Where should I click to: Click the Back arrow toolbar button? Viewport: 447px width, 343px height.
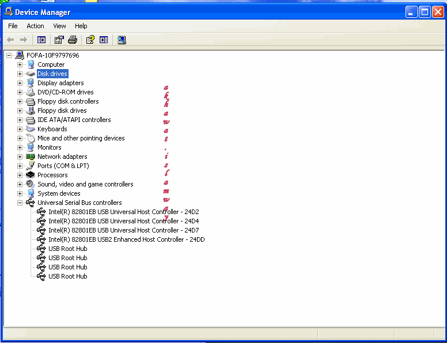(10, 40)
